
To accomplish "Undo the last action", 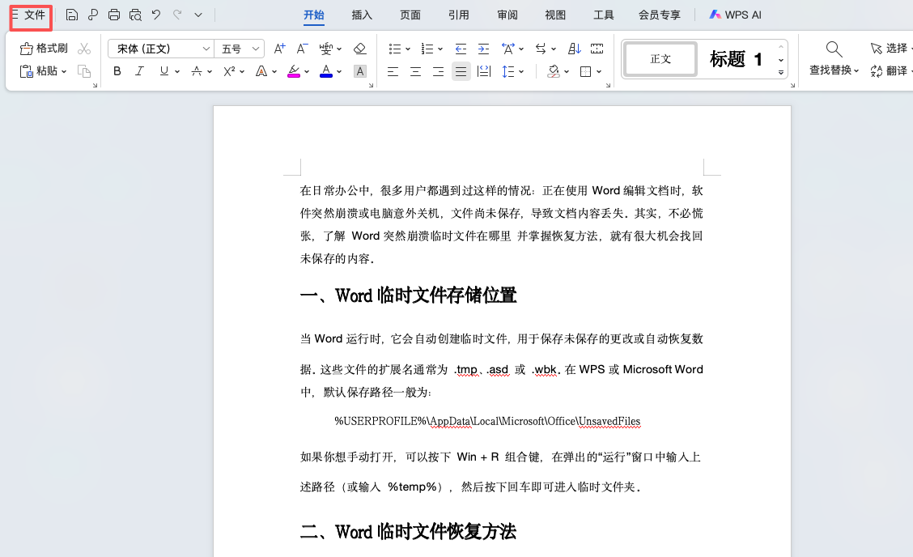I will coord(156,15).
